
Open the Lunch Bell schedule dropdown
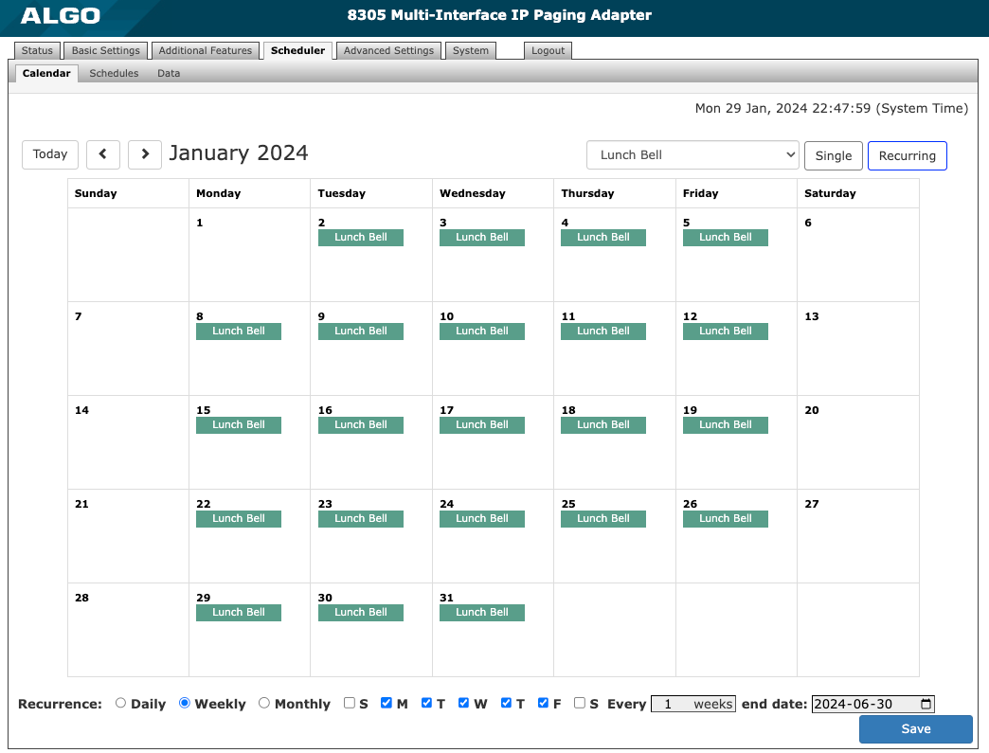(x=692, y=154)
